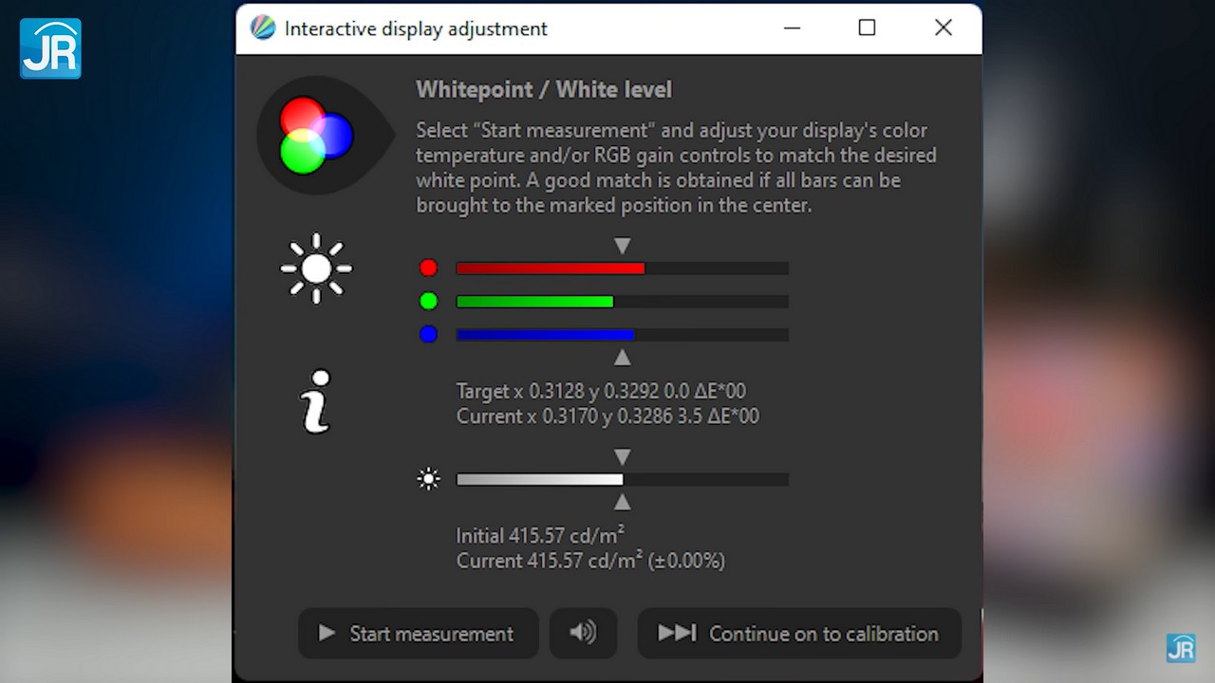Click the white luminance level bar
The height and width of the screenshot is (683, 1215).
pos(622,479)
